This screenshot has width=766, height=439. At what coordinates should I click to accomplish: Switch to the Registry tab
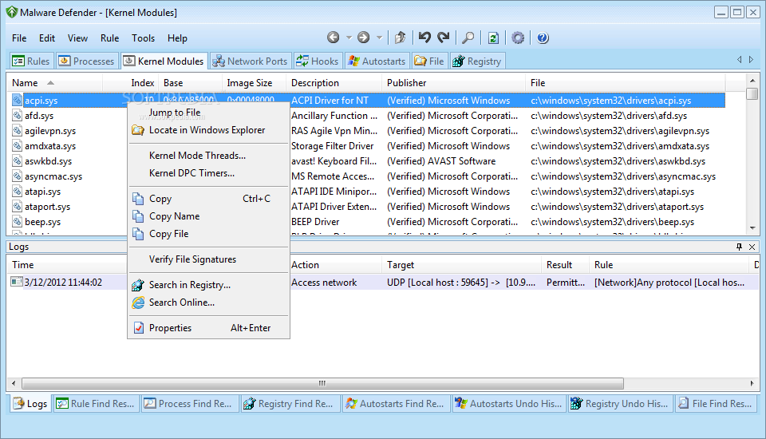click(x=477, y=61)
